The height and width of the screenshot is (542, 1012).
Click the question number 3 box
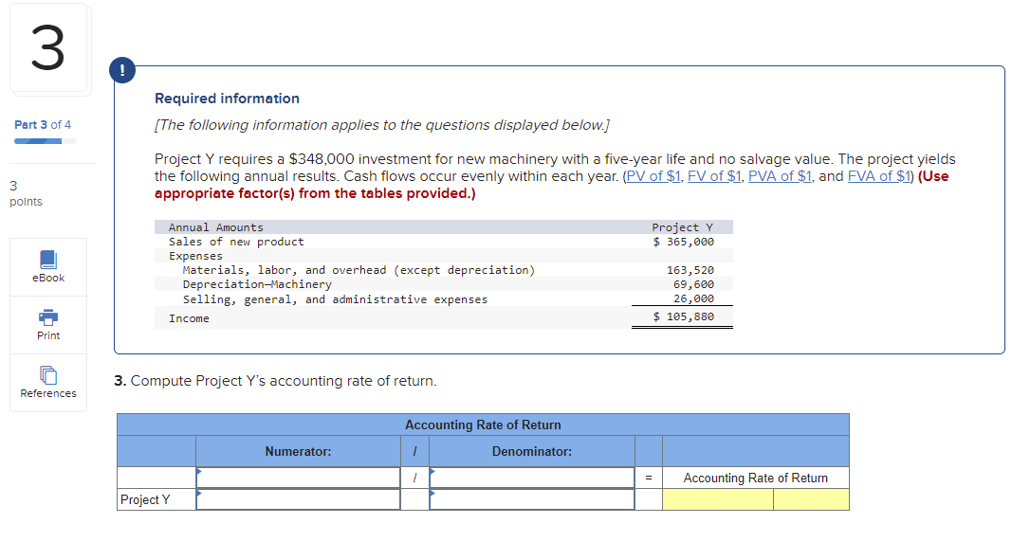point(48,48)
